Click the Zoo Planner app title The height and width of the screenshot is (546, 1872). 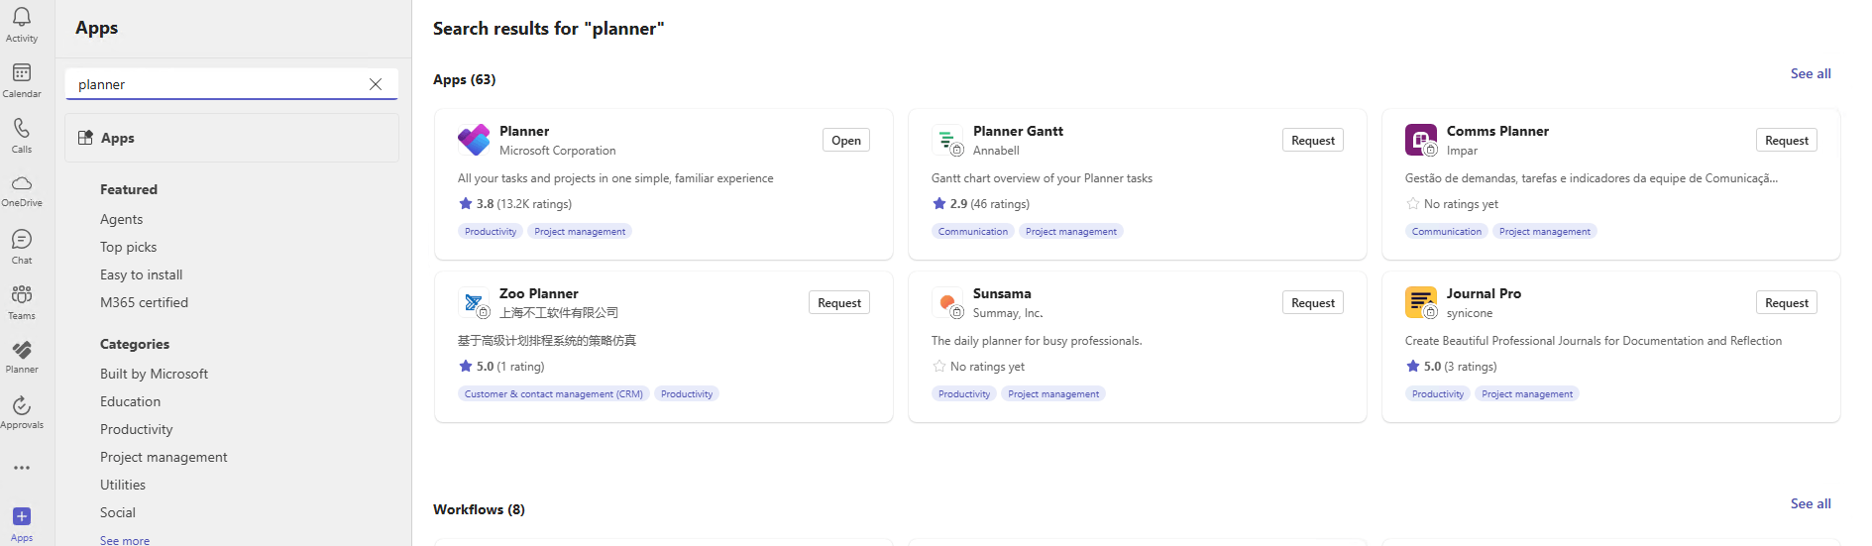click(x=539, y=293)
